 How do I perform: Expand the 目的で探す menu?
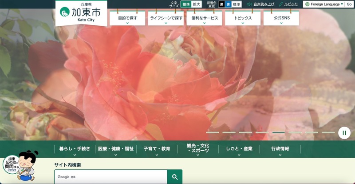click(x=127, y=19)
